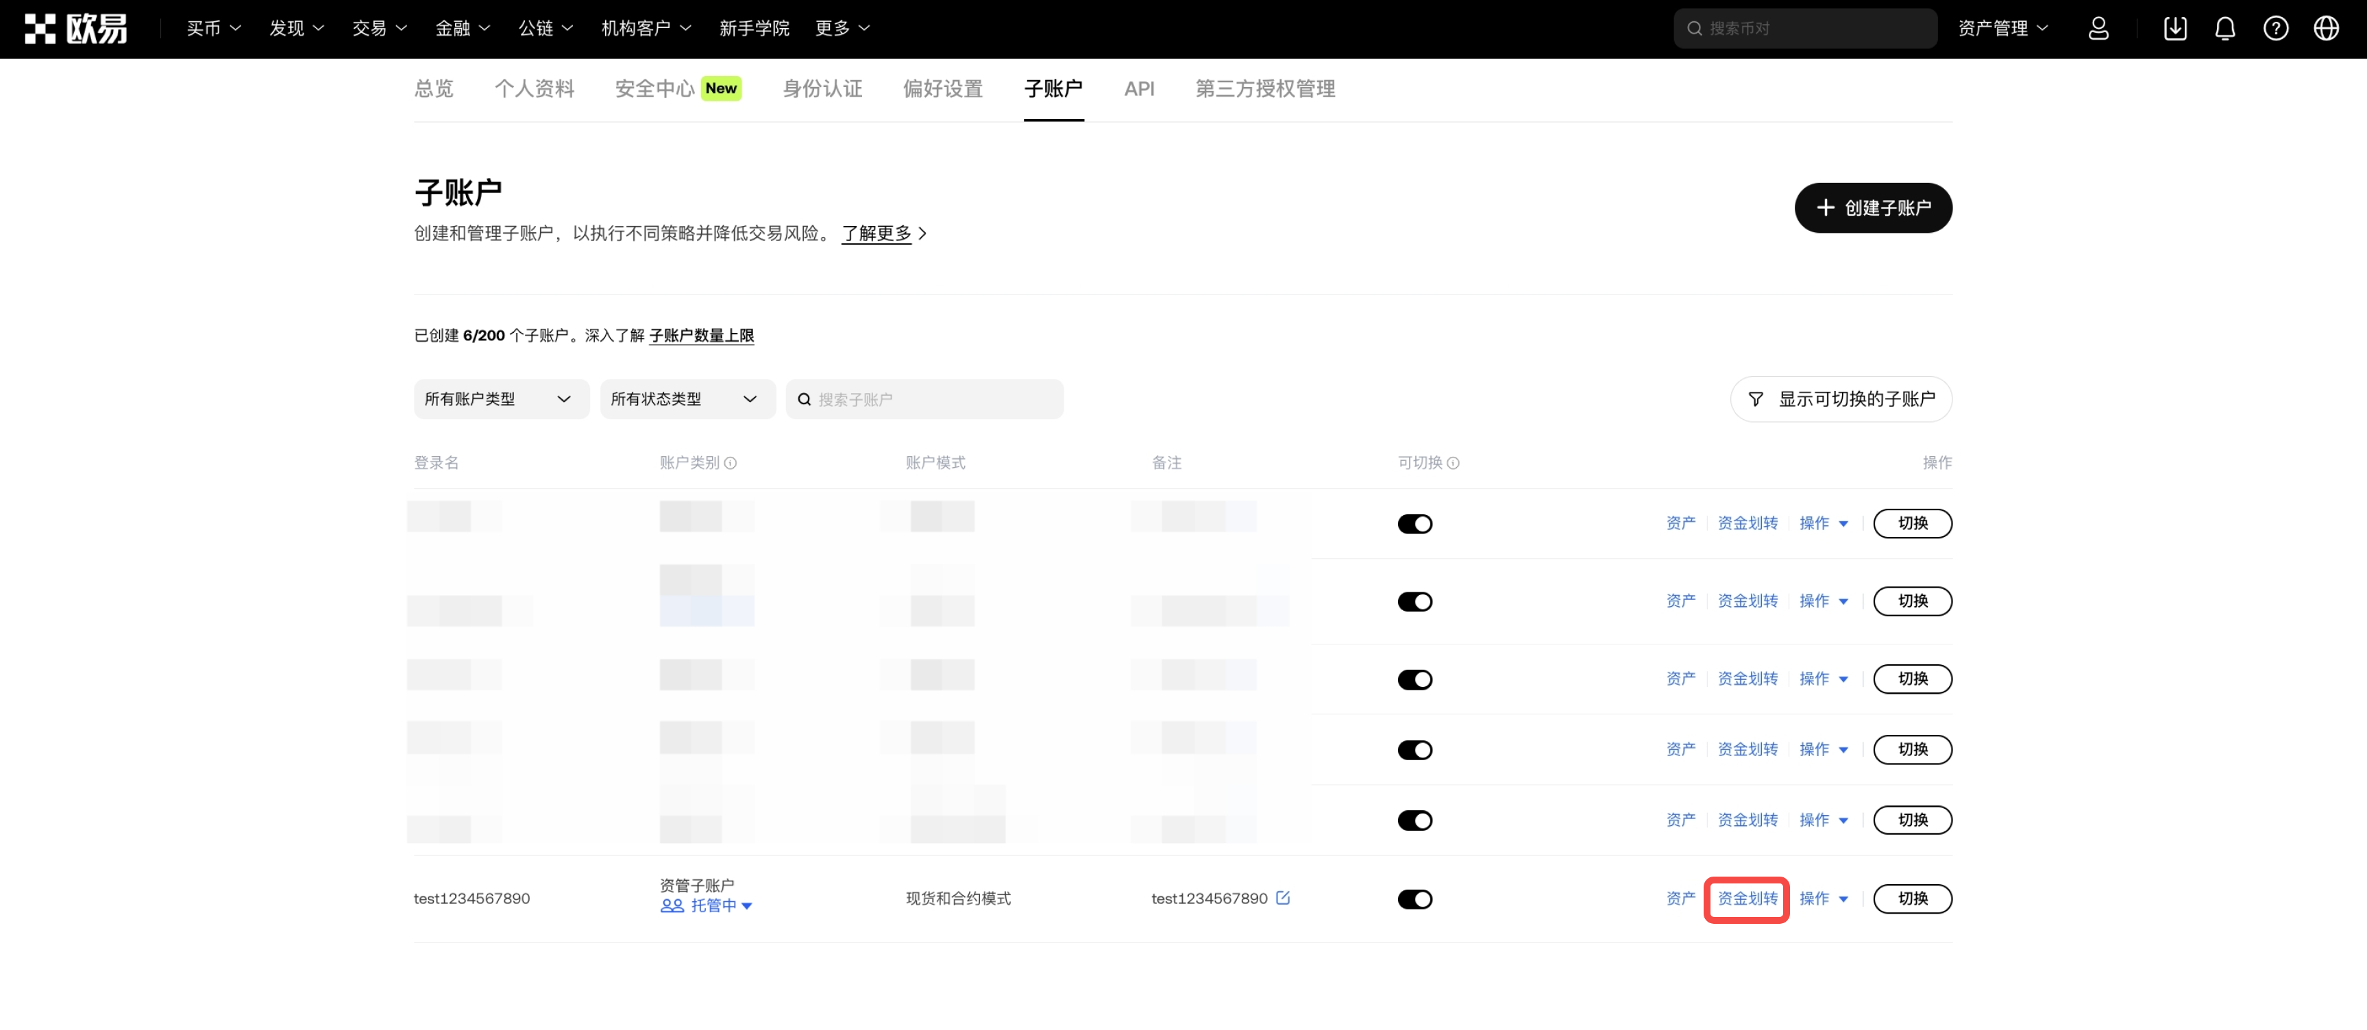Open the 子账户数量上限 link
The height and width of the screenshot is (1030, 2367).
701,335
